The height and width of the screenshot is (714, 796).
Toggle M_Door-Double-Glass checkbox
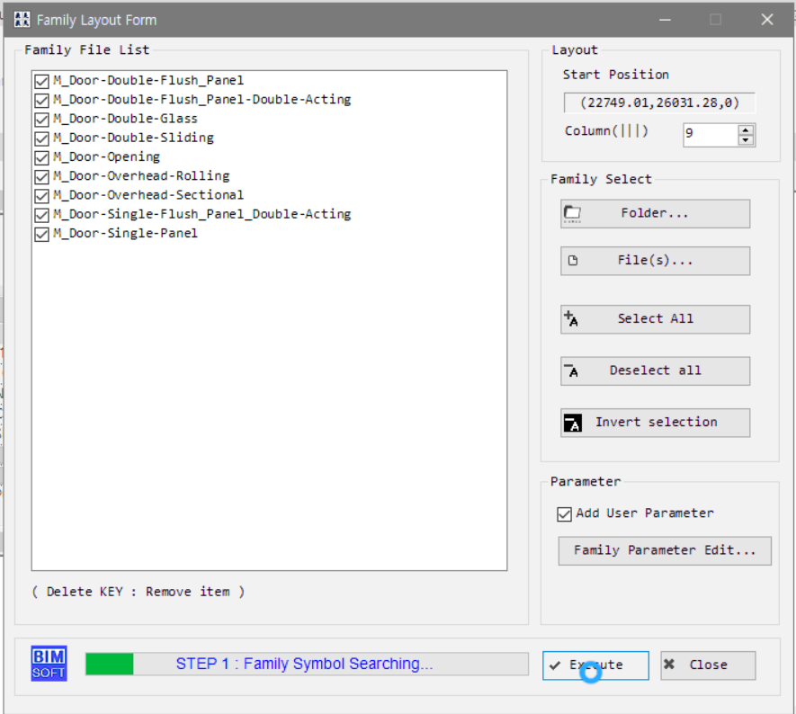coord(41,120)
